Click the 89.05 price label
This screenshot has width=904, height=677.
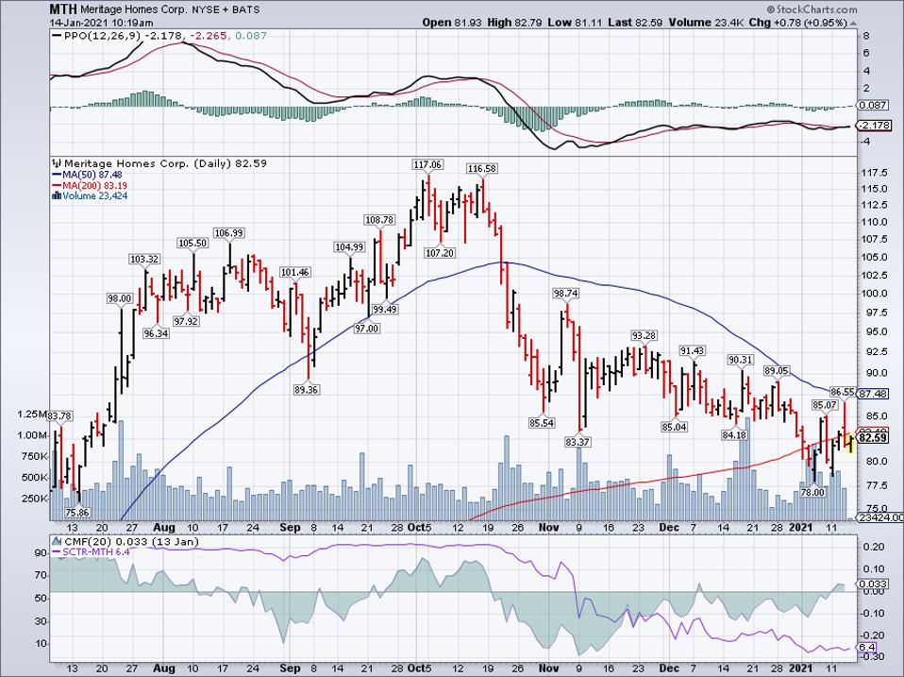point(776,370)
